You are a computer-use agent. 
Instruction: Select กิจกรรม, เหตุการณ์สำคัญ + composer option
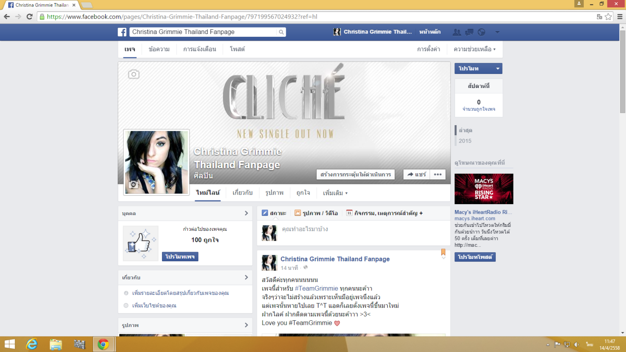coord(384,213)
